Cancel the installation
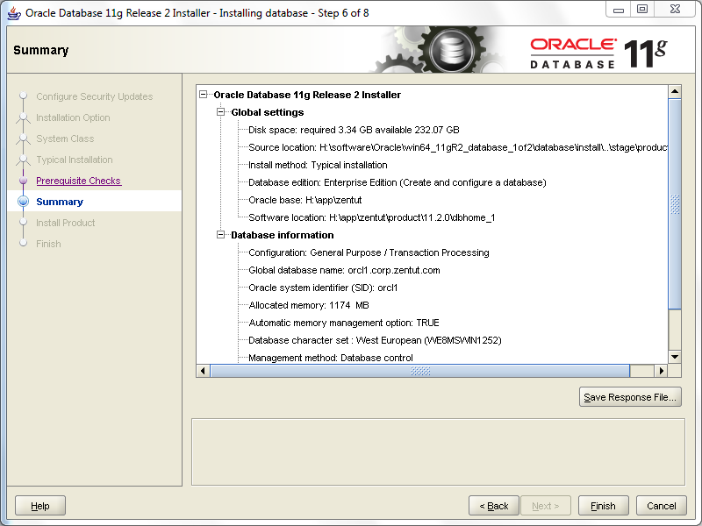702x526 pixels. coord(662,506)
